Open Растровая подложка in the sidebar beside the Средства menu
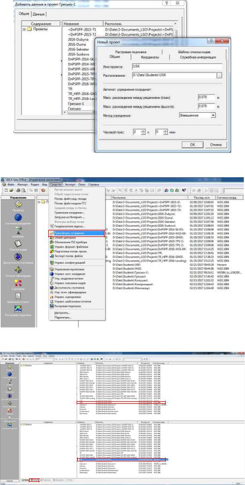The image size is (245, 485). click(x=18, y=312)
